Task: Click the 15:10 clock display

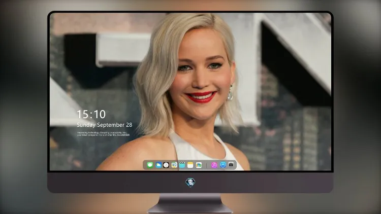Action: click(91, 114)
